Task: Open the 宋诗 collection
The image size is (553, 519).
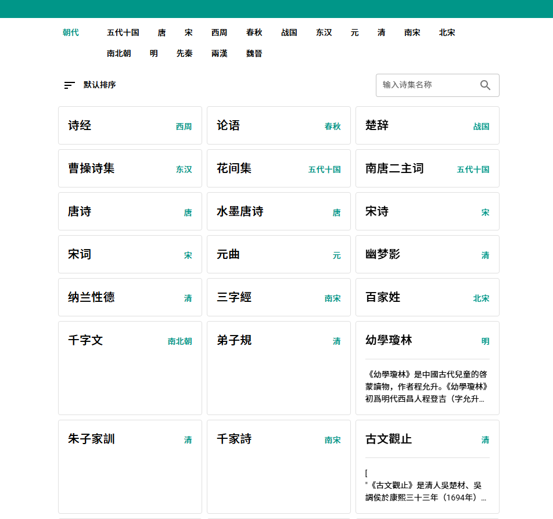Action: point(428,211)
